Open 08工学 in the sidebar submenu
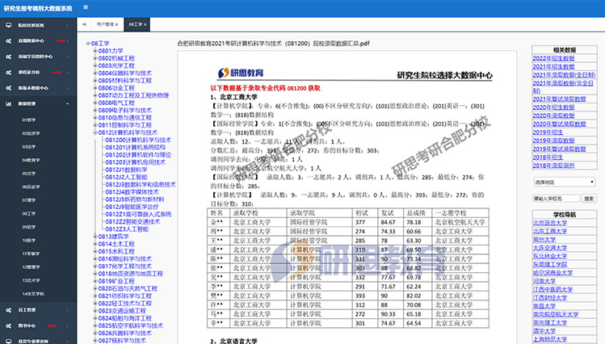Screen dimensions: 605x344 click(29, 214)
